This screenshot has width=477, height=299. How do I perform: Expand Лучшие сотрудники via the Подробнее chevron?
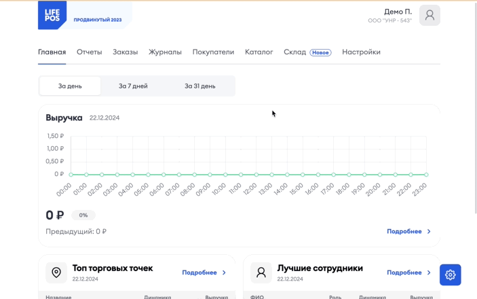point(429,272)
